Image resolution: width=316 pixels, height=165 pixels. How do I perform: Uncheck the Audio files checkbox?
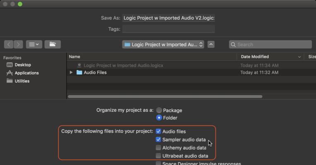click(158, 131)
